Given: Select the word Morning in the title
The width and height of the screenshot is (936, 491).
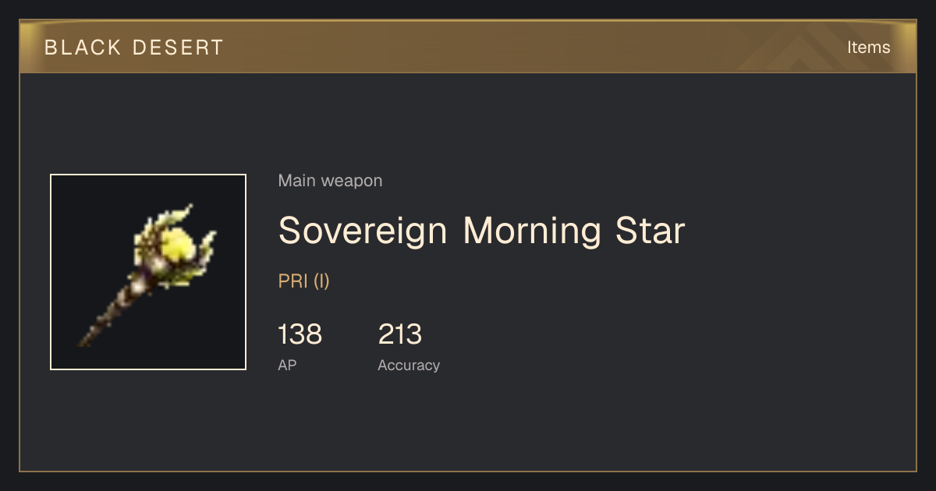Looking at the screenshot, I should 532,231.
